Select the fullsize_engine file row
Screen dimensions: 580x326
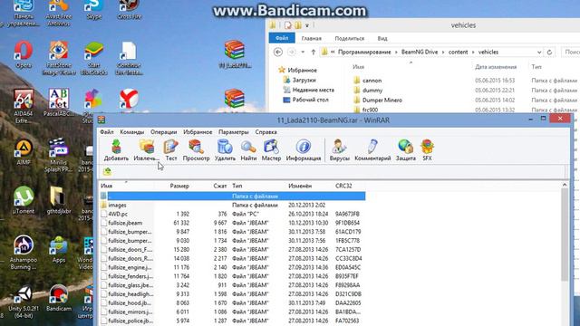click(232, 267)
